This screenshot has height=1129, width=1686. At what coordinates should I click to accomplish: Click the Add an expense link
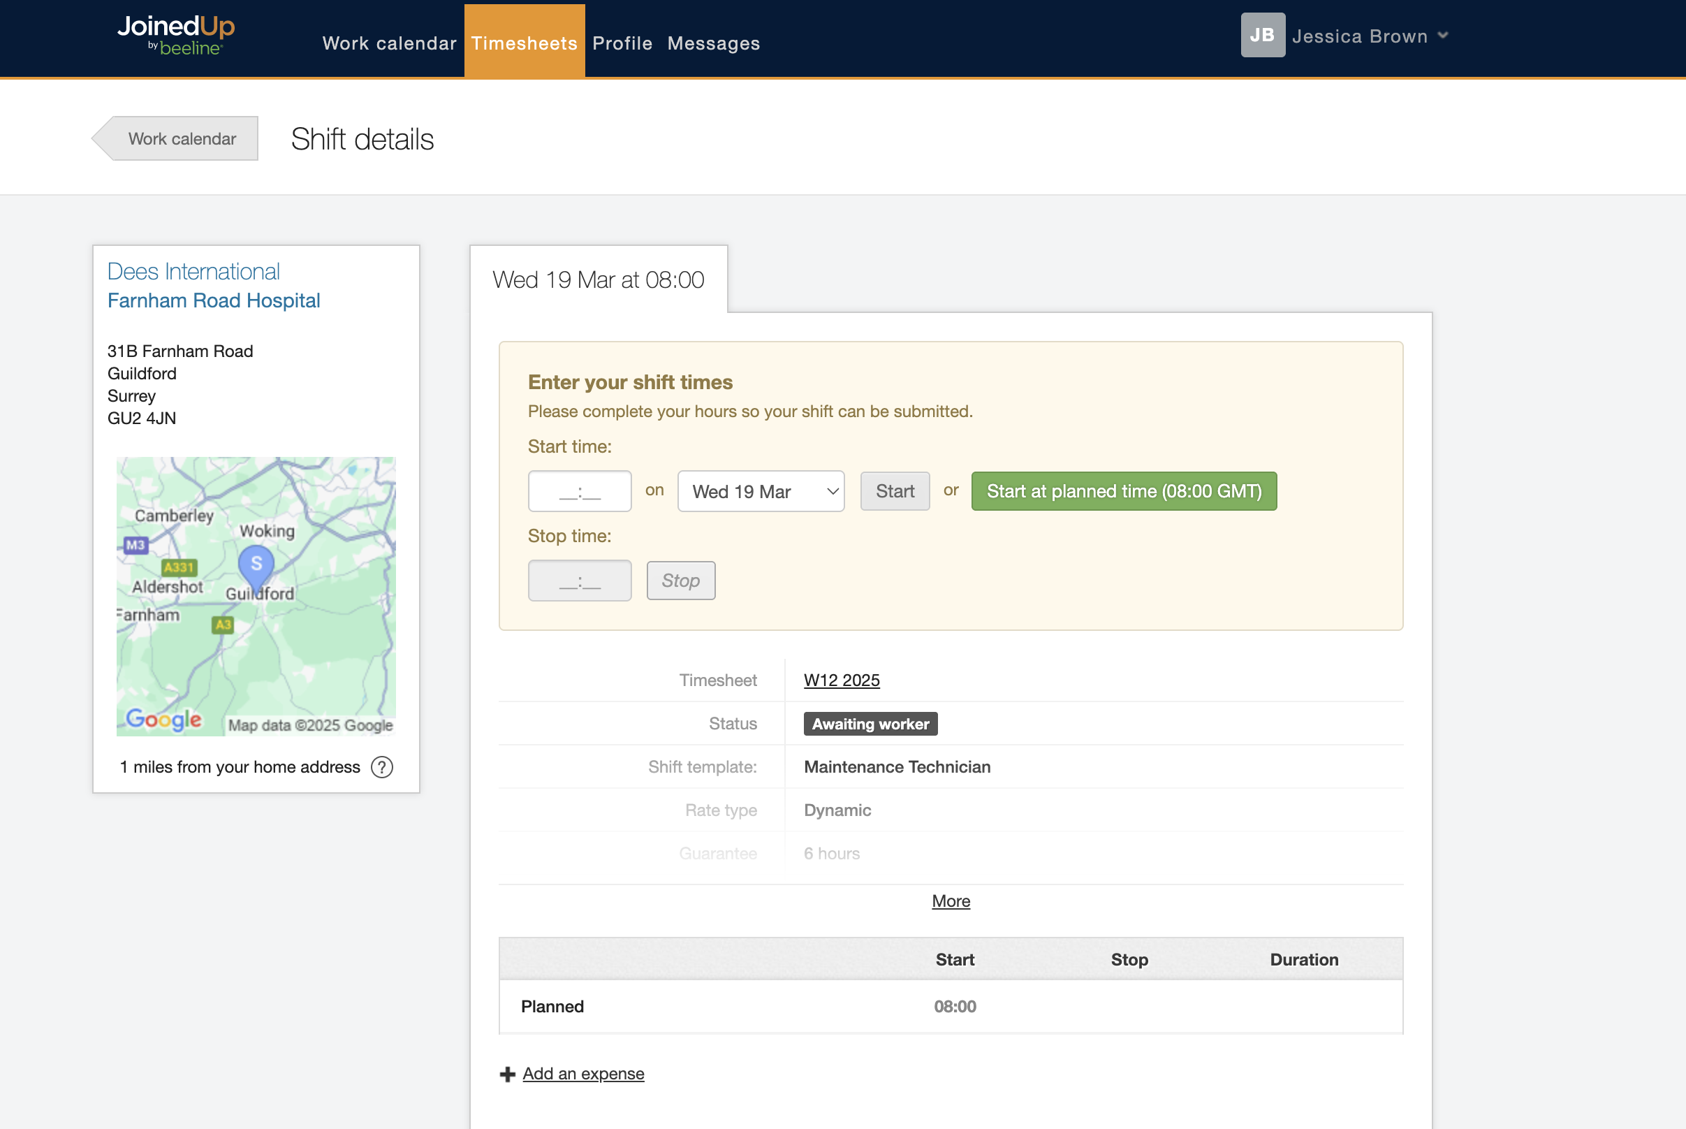pyautogui.click(x=583, y=1075)
